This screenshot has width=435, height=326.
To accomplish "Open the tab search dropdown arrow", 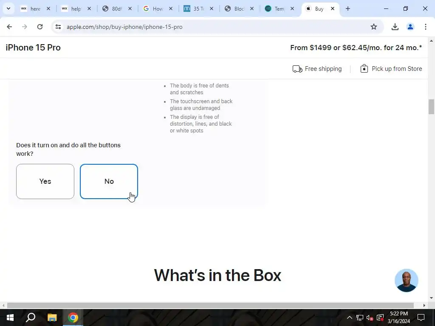I will click(x=8, y=8).
